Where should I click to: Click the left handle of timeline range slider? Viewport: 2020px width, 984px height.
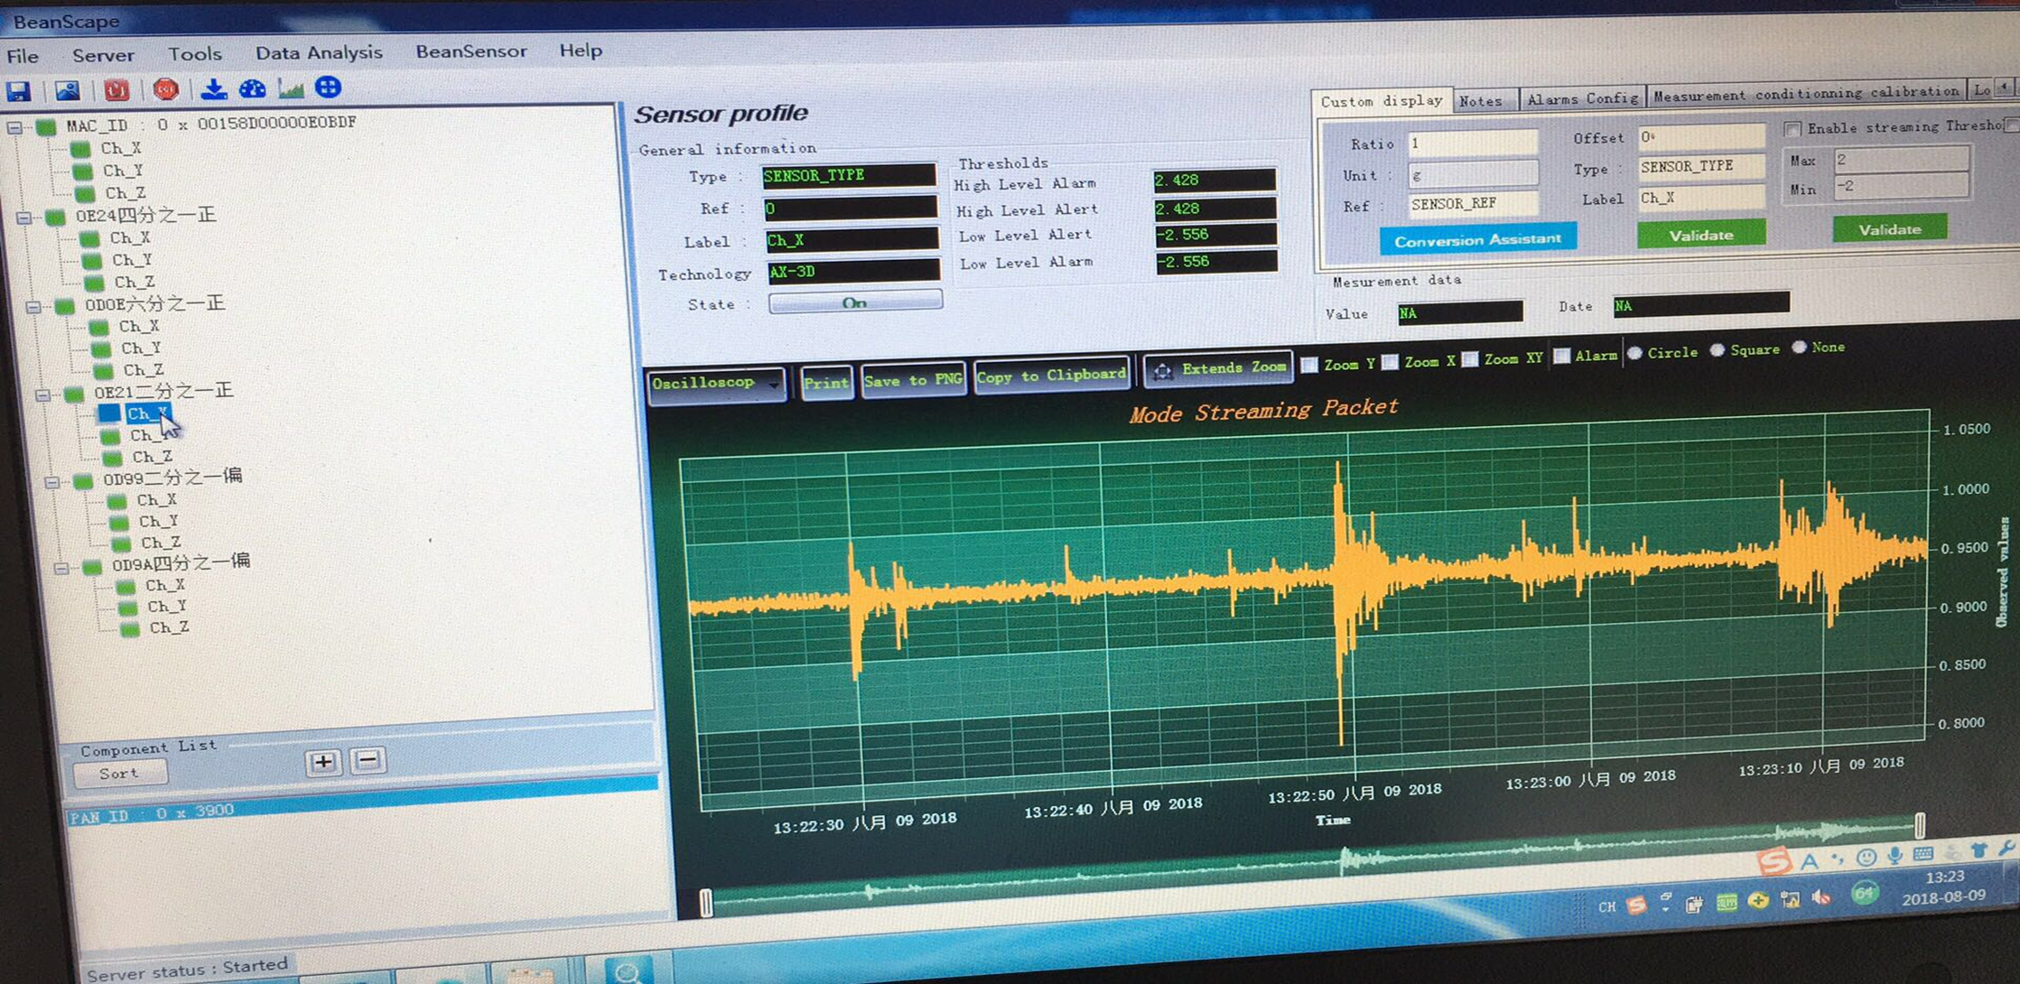(706, 903)
